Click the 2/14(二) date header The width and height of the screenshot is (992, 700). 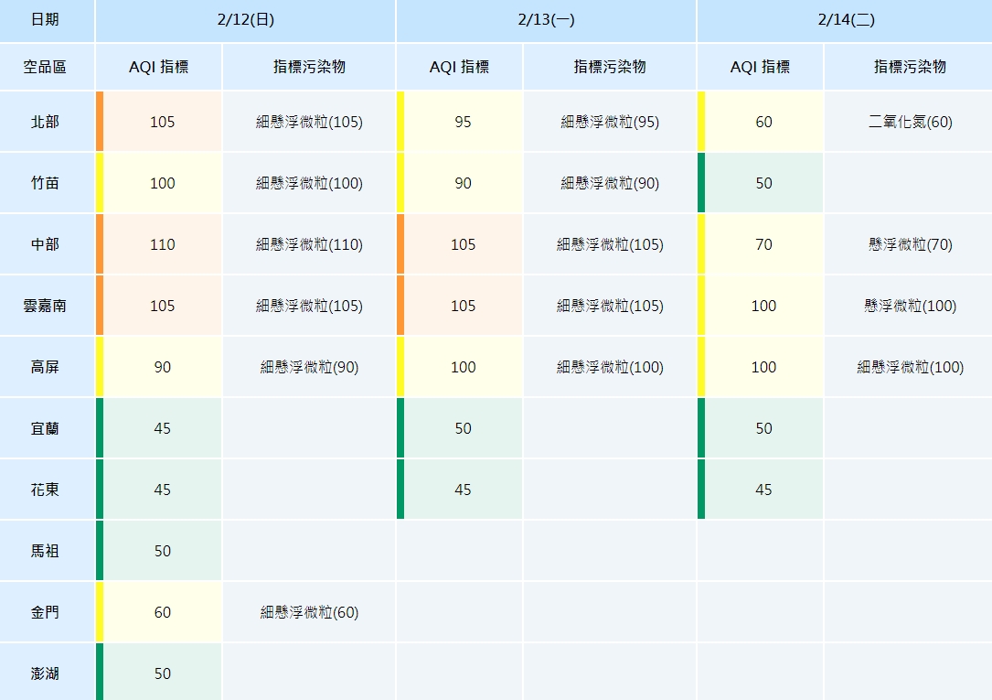(x=846, y=20)
